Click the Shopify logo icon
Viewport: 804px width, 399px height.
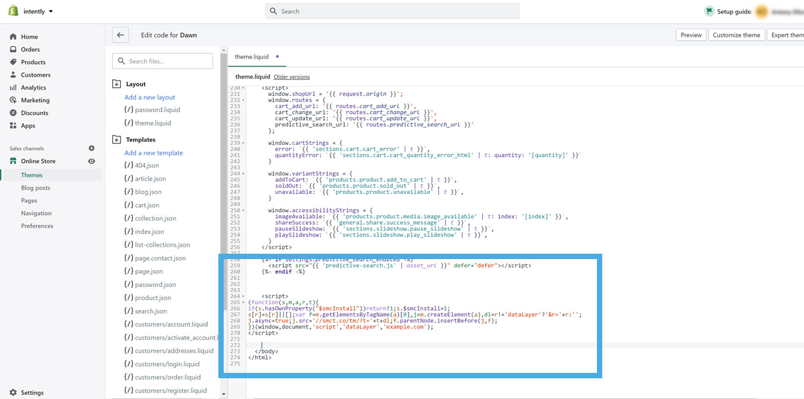tap(13, 11)
